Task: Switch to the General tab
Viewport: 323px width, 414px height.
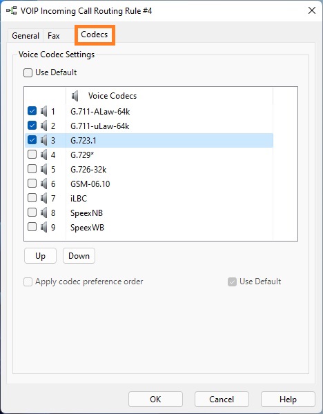Action: click(x=26, y=36)
